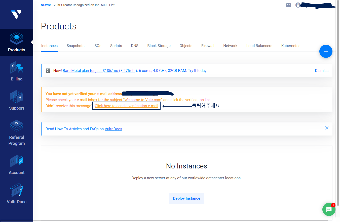Click the 'You have not yet verified' warning text
The image size is (340, 222).
84,94
